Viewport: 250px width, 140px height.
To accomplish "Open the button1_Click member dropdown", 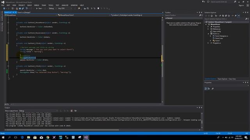I will [136, 15].
